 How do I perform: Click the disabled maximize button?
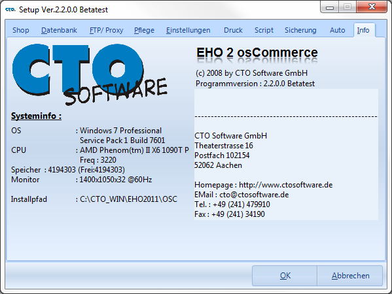click(x=347, y=7)
